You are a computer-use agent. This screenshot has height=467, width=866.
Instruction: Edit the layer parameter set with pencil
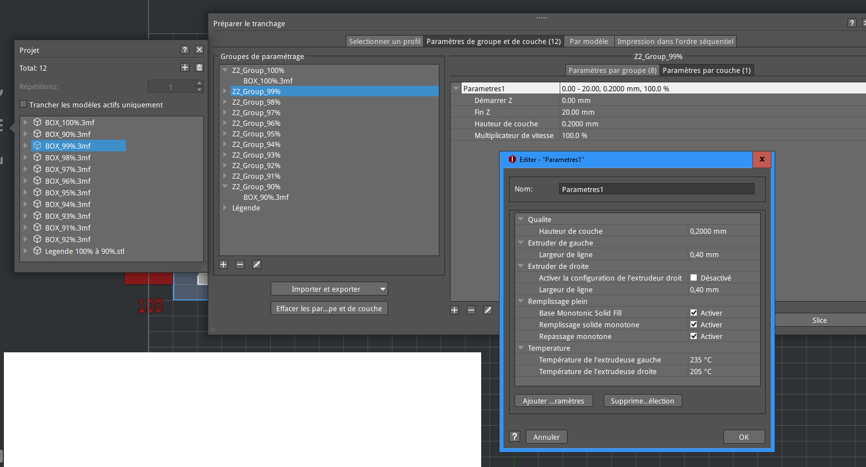coord(488,310)
